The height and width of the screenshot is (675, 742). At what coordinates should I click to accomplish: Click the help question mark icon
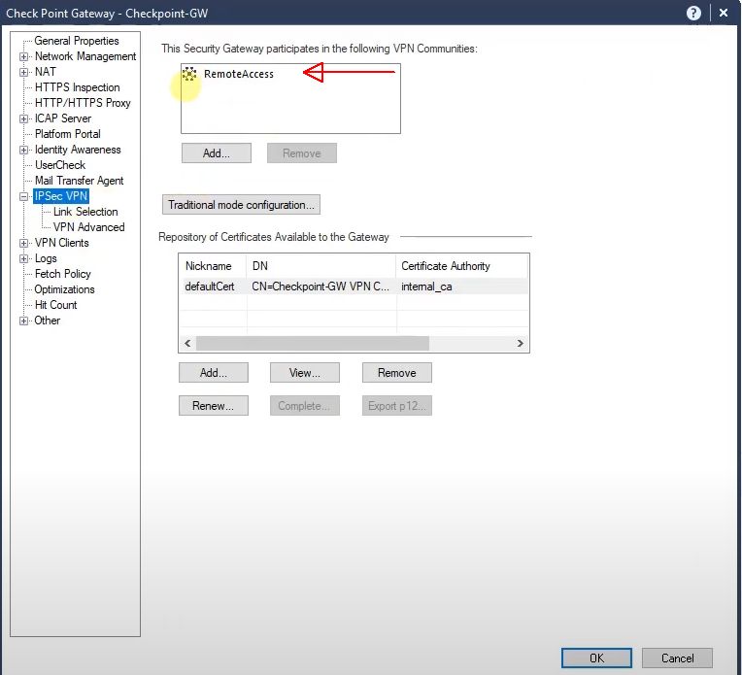tap(693, 14)
